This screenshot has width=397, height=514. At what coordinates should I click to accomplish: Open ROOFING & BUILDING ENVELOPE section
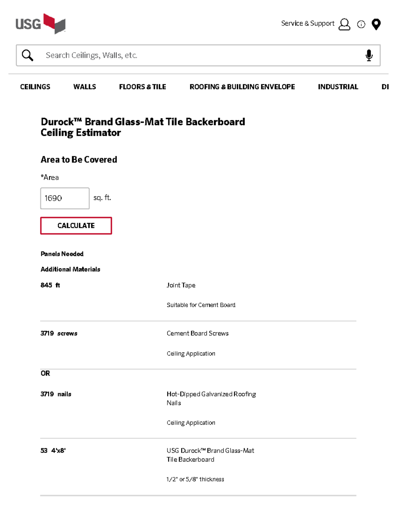(242, 87)
